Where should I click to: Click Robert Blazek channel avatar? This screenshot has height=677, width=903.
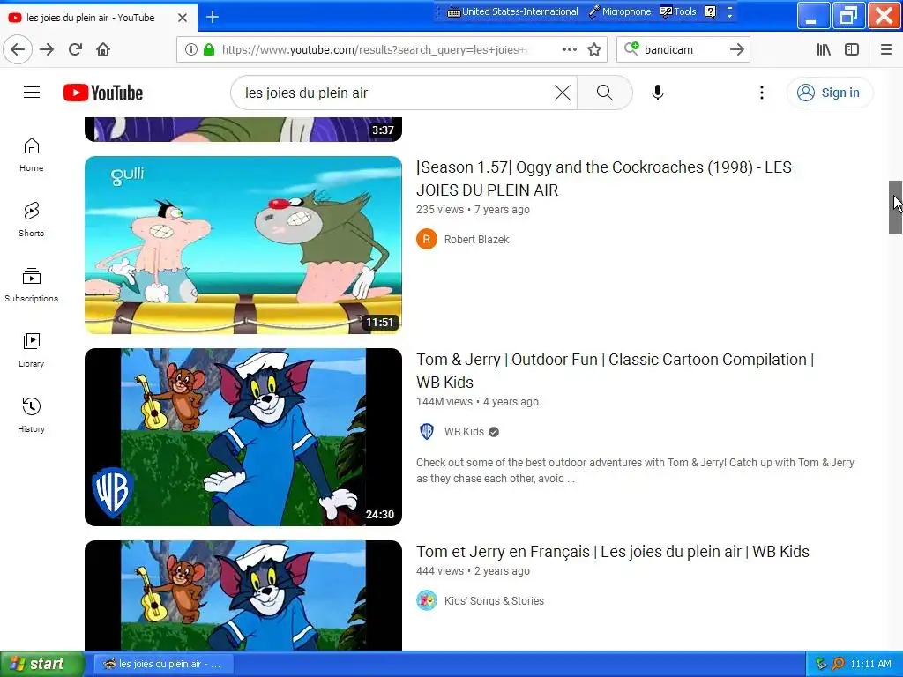tap(427, 240)
